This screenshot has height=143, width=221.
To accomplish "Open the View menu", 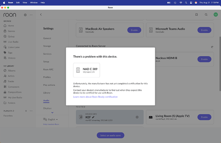I will coord(25,3).
